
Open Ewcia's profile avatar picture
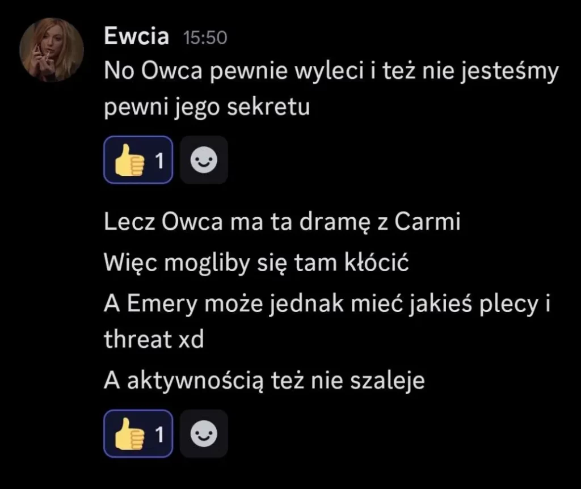[52, 50]
